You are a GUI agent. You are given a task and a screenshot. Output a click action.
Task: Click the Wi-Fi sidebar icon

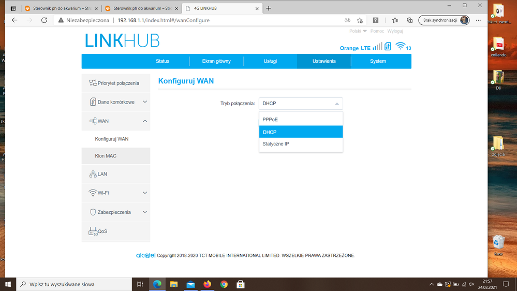pyautogui.click(x=93, y=193)
